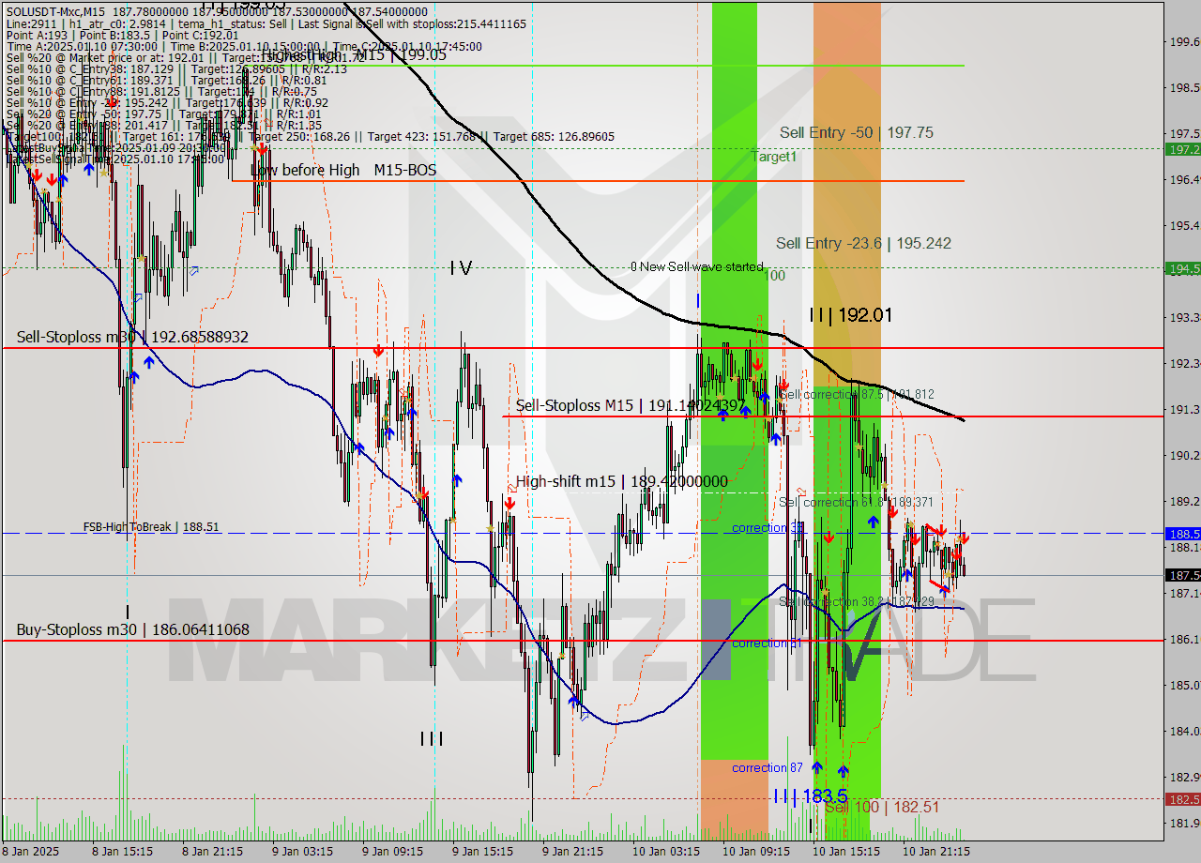
Task: Select the 'HighestHigh M15 | 199.05' label
Action: click(353, 55)
